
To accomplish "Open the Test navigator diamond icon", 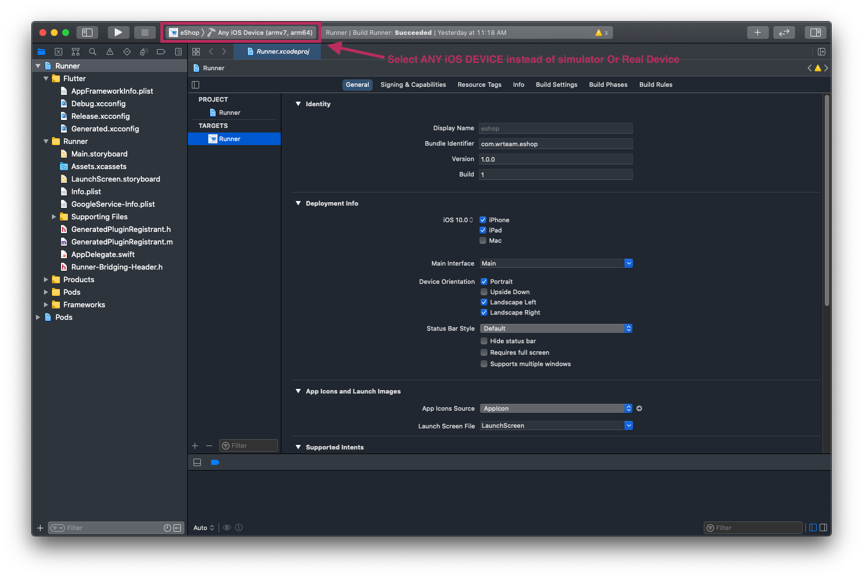I will 127,51.
